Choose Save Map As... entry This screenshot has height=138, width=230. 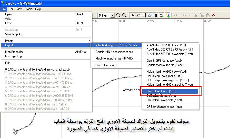(x=46, y=34)
